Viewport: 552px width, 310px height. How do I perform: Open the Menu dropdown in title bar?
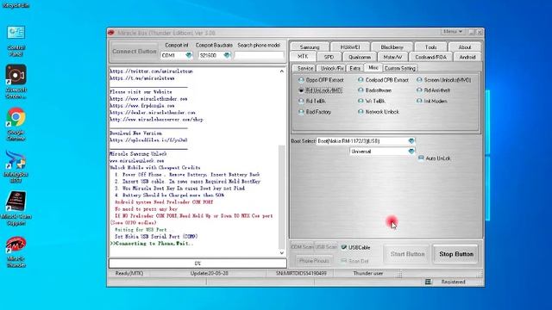point(453,32)
